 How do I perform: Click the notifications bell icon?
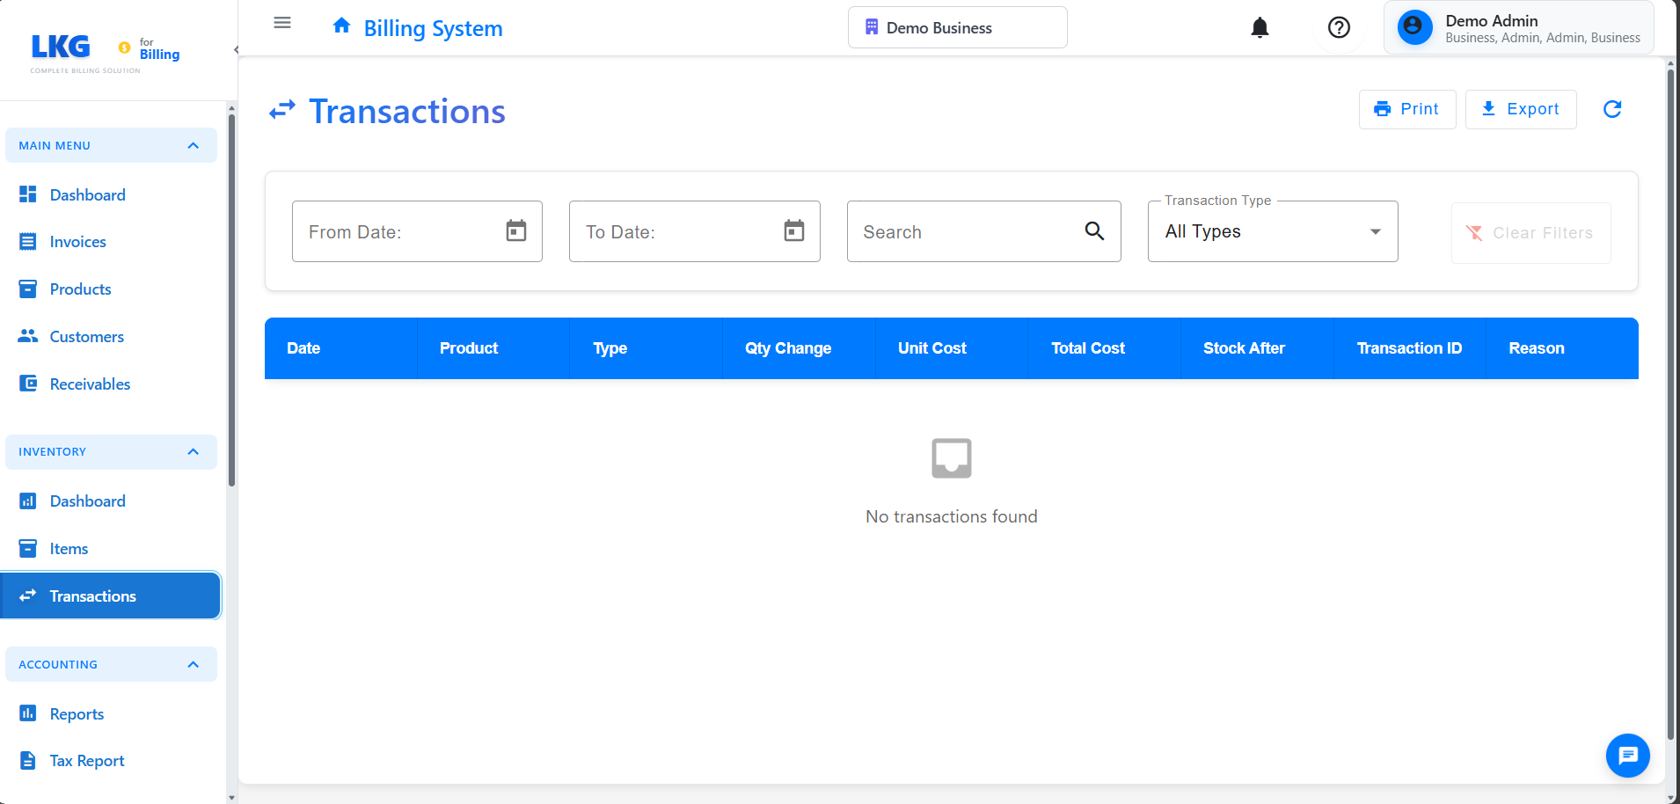point(1260,28)
